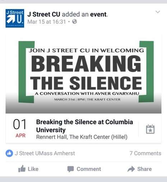Expand the 7 Comments thread
Screen dimensions: 167x182
point(145,153)
